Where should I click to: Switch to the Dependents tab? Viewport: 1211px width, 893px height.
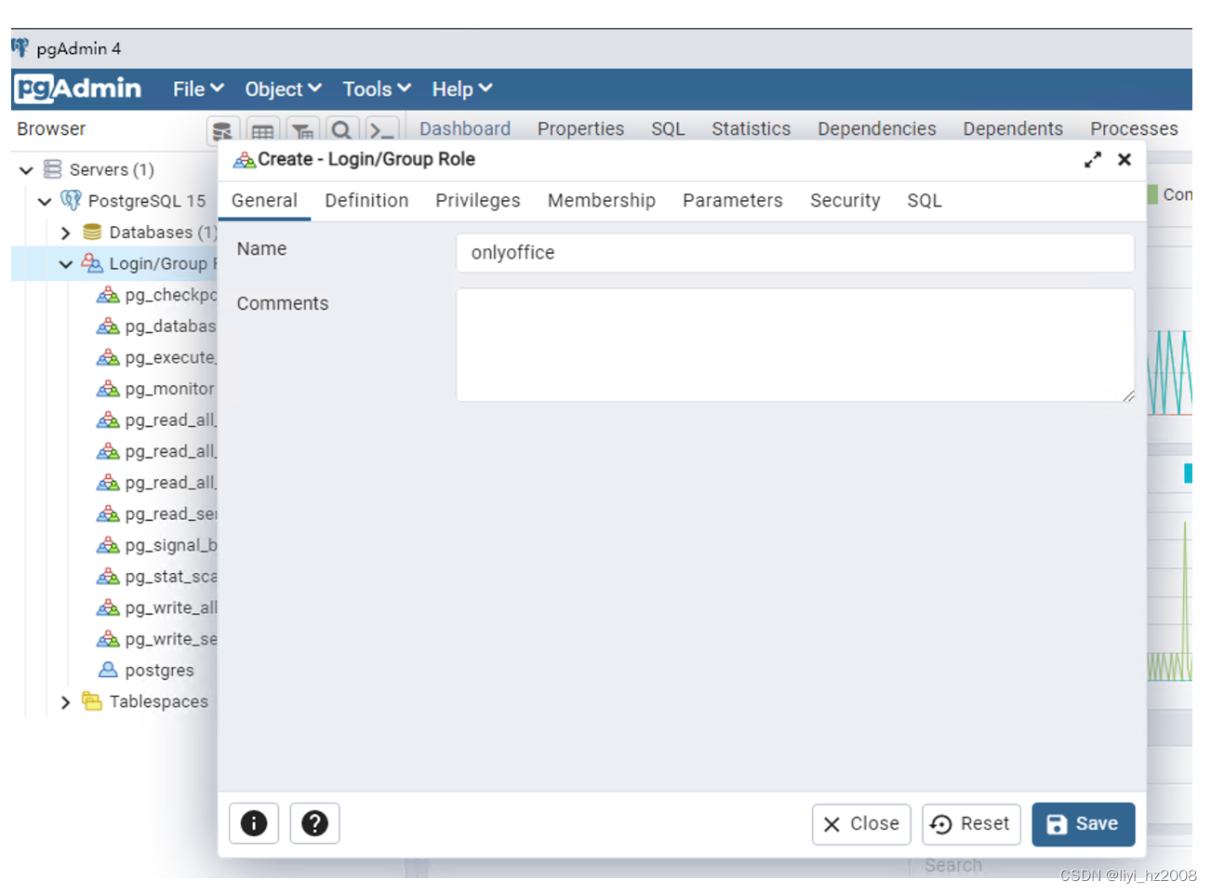point(1013,128)
